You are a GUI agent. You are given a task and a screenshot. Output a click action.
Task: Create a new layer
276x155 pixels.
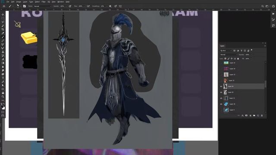click(258, 115)
